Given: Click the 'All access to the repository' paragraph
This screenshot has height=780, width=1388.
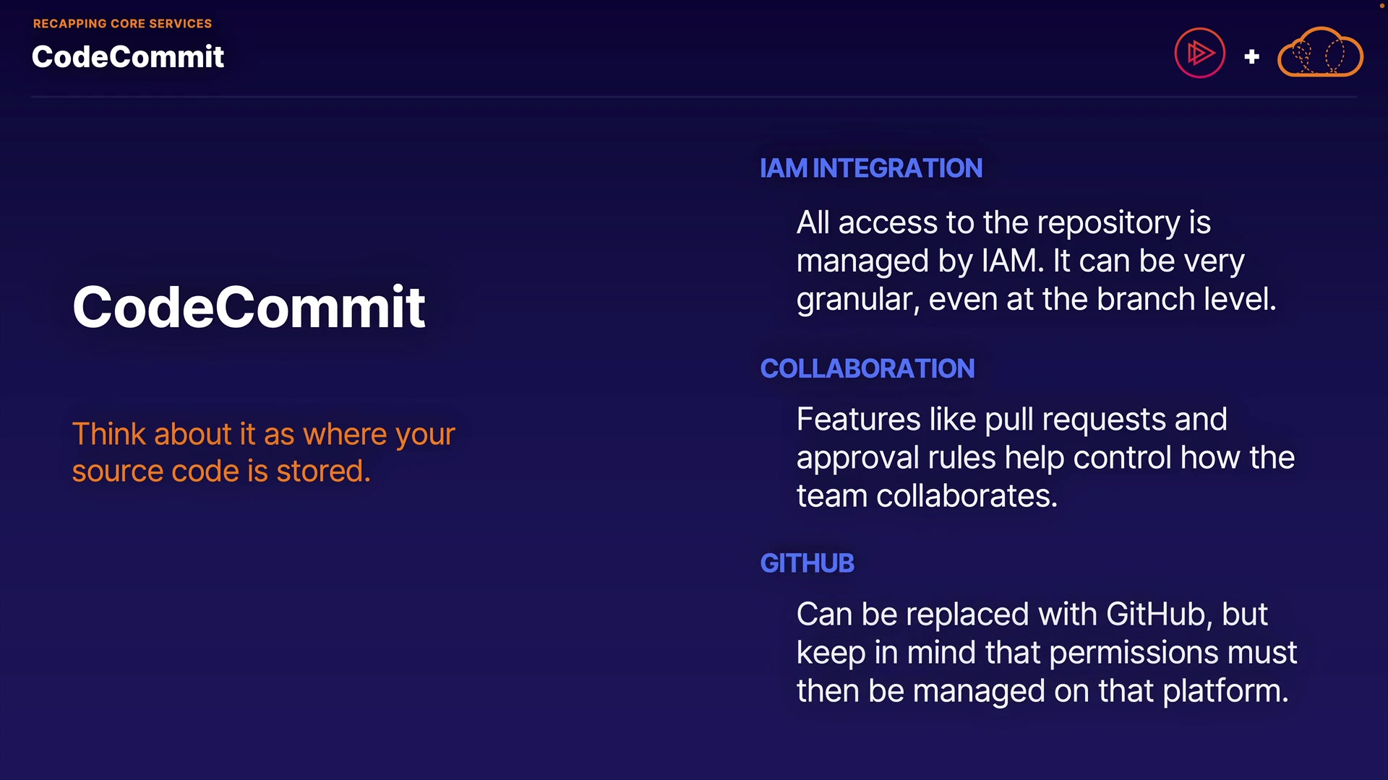Looking at the screenshot, I should pyautogui.click(x=1035, y=261).
